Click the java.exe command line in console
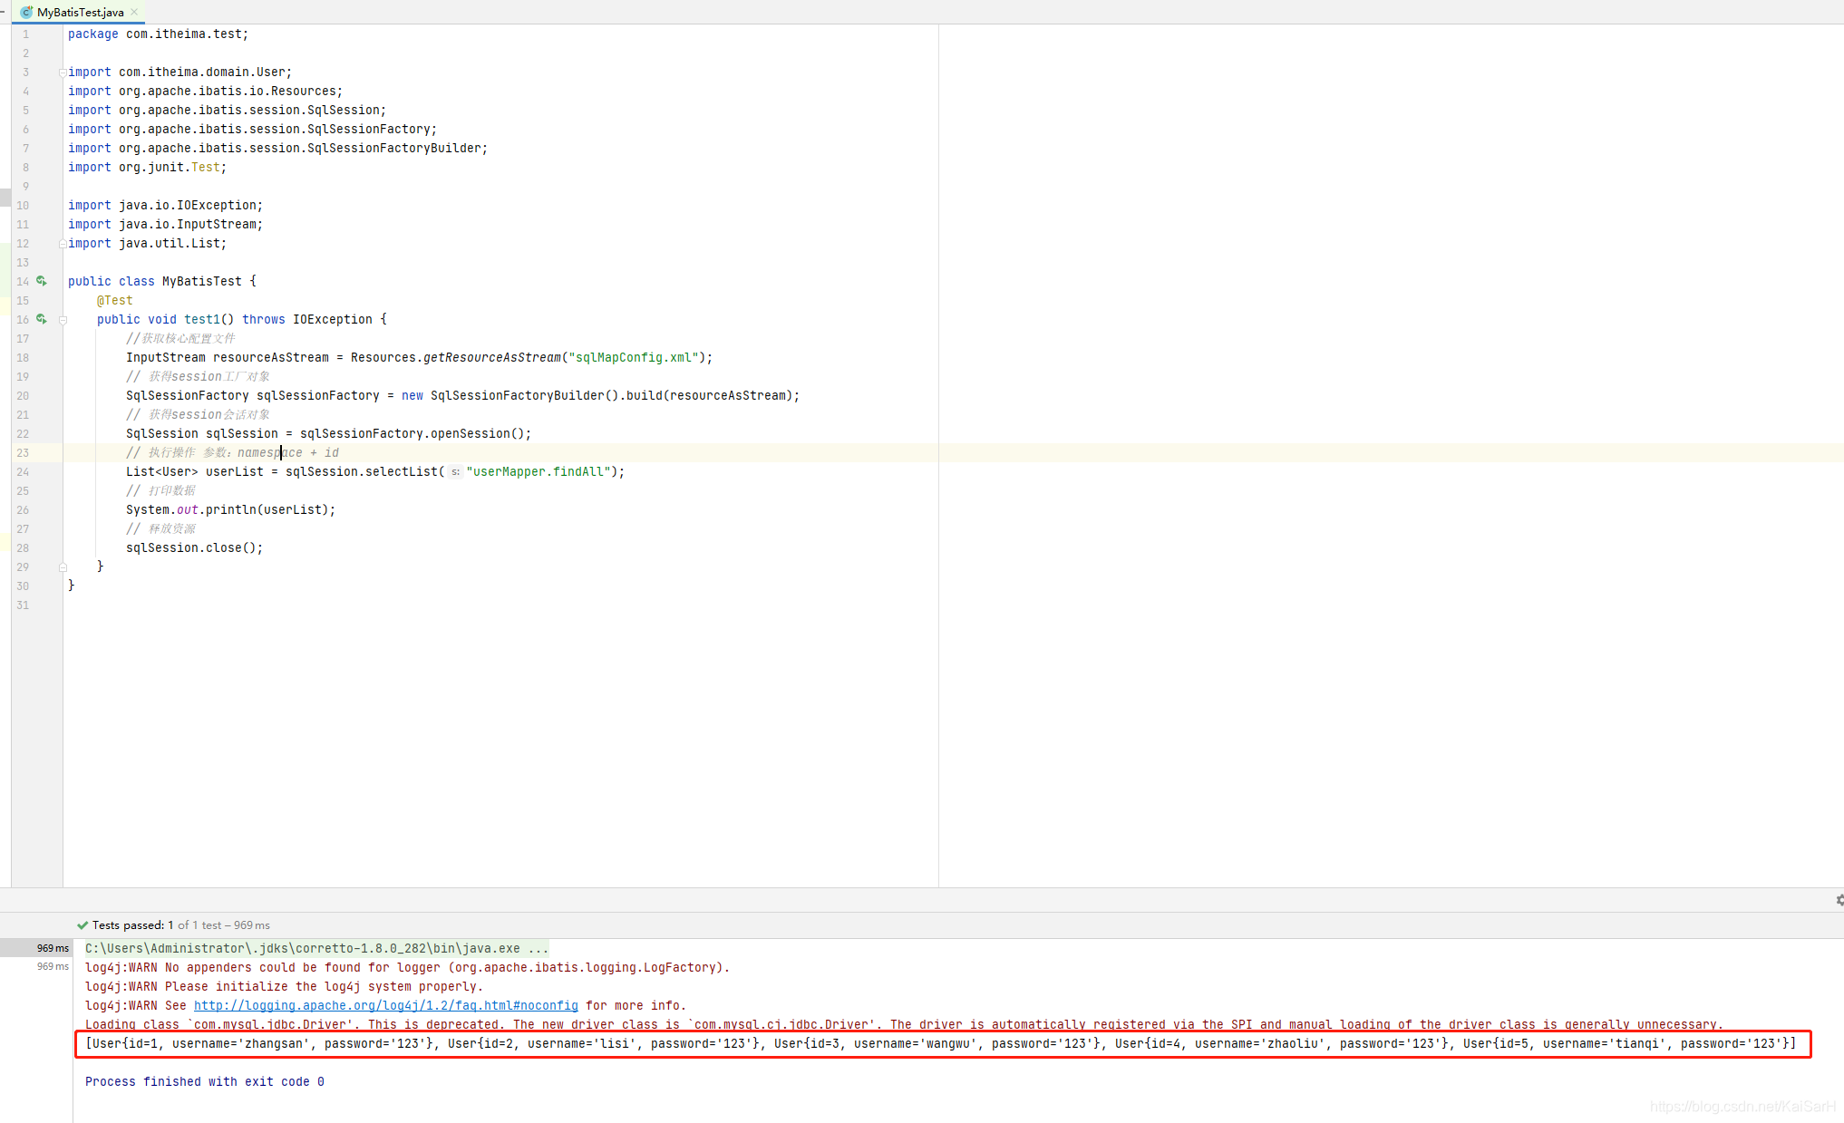This screenshot has width=1844, height=1123. tap(316, 948)
